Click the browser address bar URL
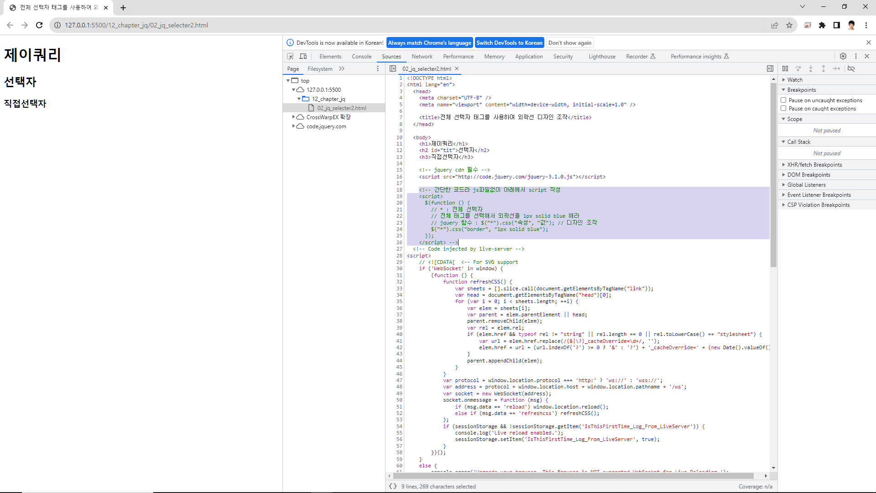This screenshot has width=876, height=493. click(x=136, y=25)
